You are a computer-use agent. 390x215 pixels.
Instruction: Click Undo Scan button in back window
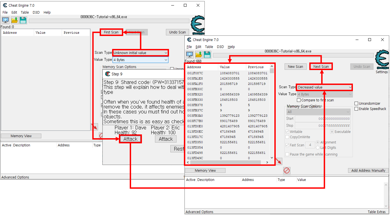(x=177, y=32)
